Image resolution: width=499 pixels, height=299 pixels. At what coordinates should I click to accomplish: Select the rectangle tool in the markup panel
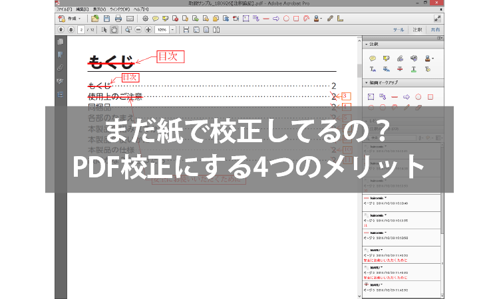pyautogui.click(x=430, y=97)
